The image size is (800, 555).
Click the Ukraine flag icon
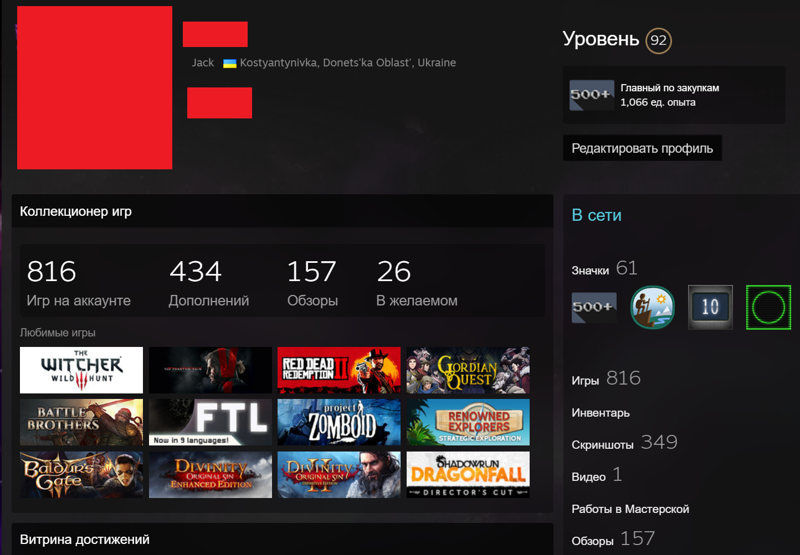(230, 64)
